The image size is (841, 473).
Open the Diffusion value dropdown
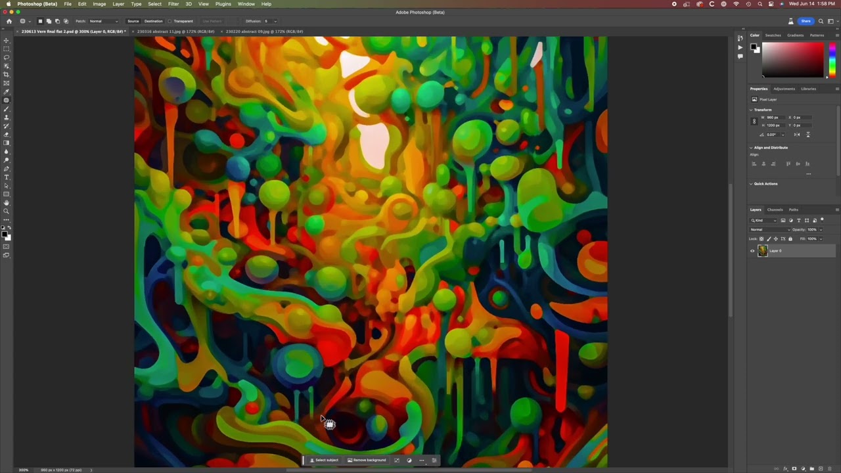[274, 21]
